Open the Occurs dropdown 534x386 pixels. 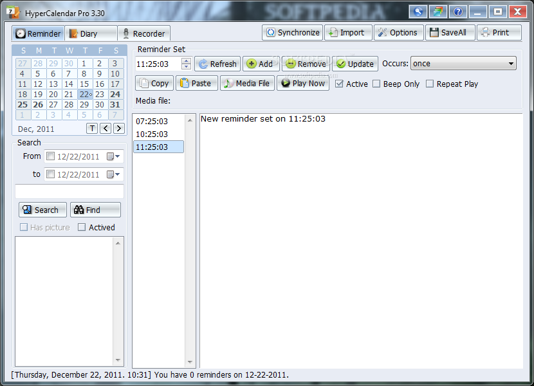click(x=463, y=63)
